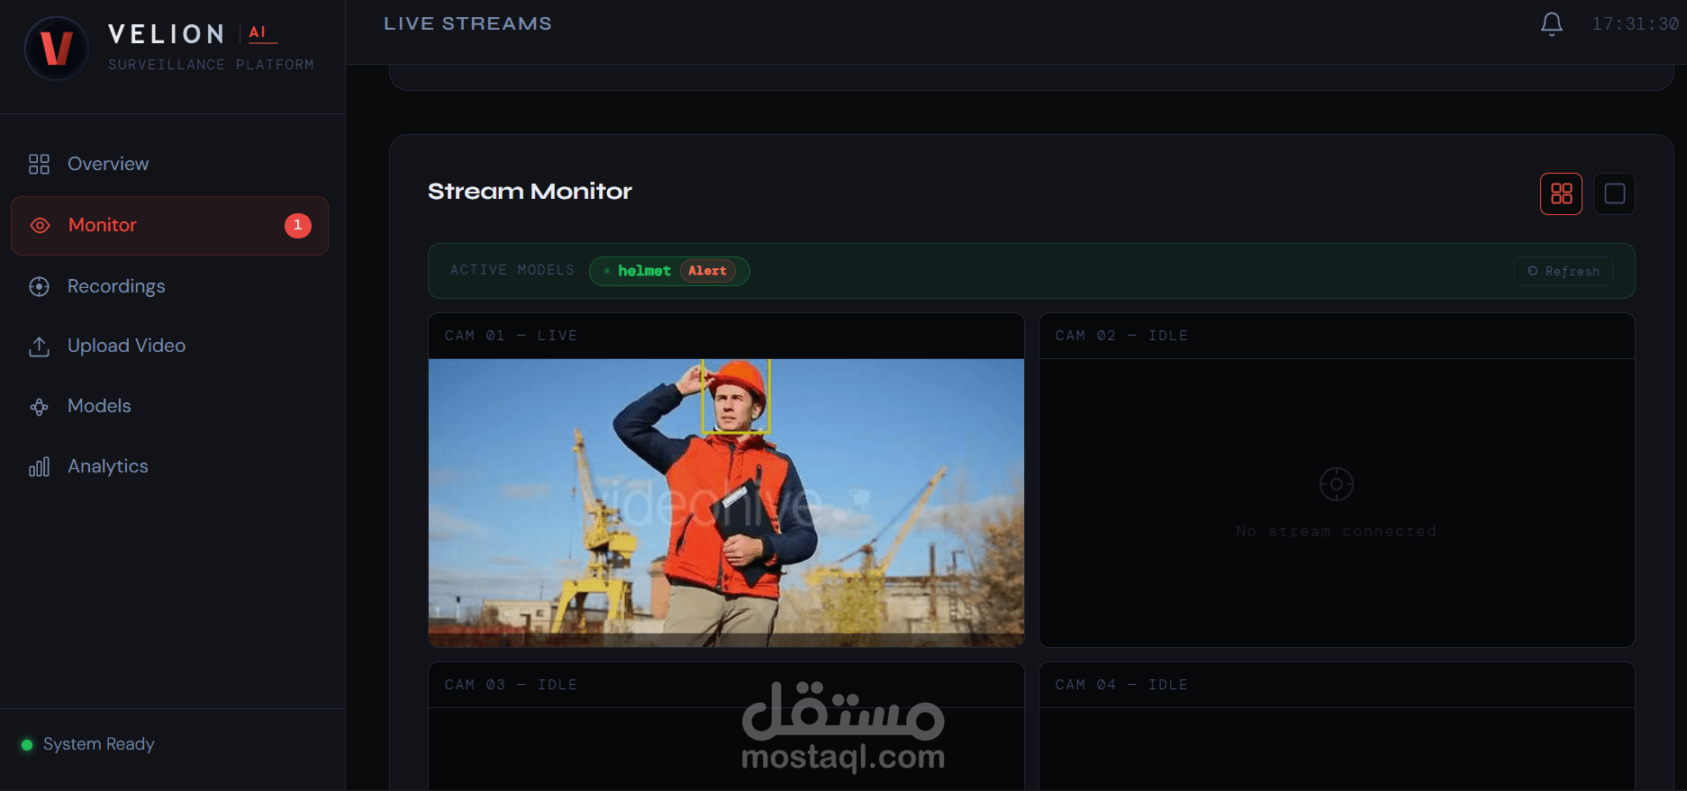Screen dimensions: 1687x791
Task: Click the SURVEILLANCE PLATFORM subtitle
Action: 211,65
